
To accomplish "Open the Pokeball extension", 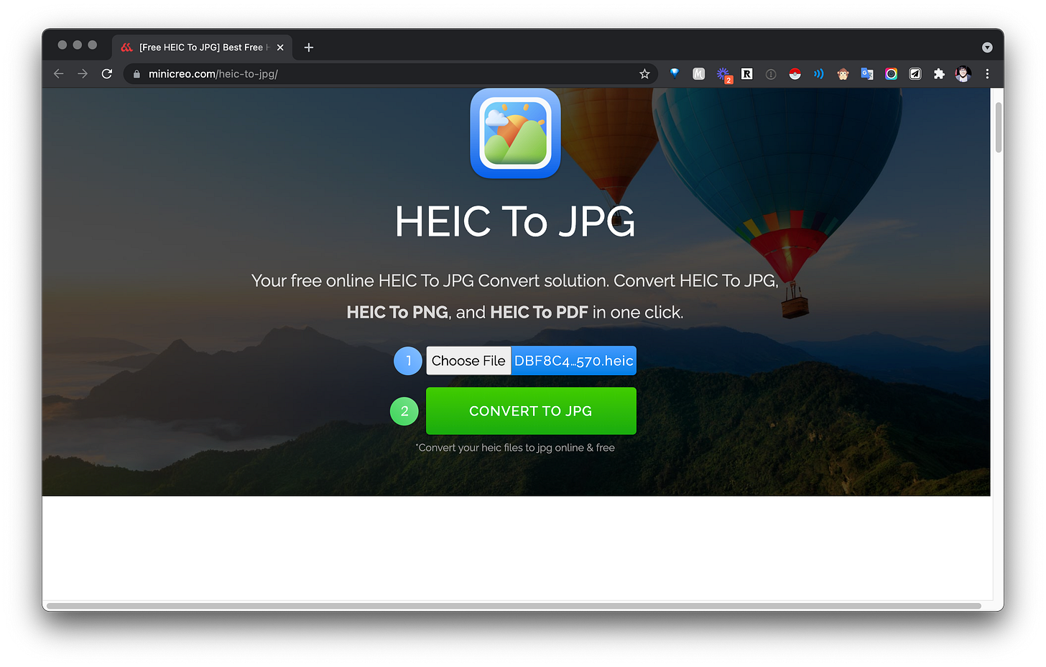I will point(795,74).
